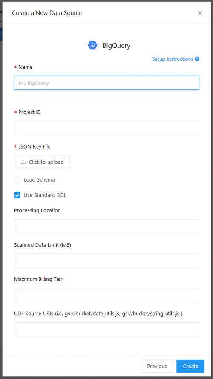Click the Use Standard SQL label text

45,195
